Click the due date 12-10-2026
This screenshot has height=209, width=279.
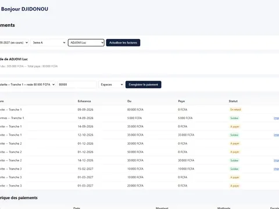coord(85,135)
